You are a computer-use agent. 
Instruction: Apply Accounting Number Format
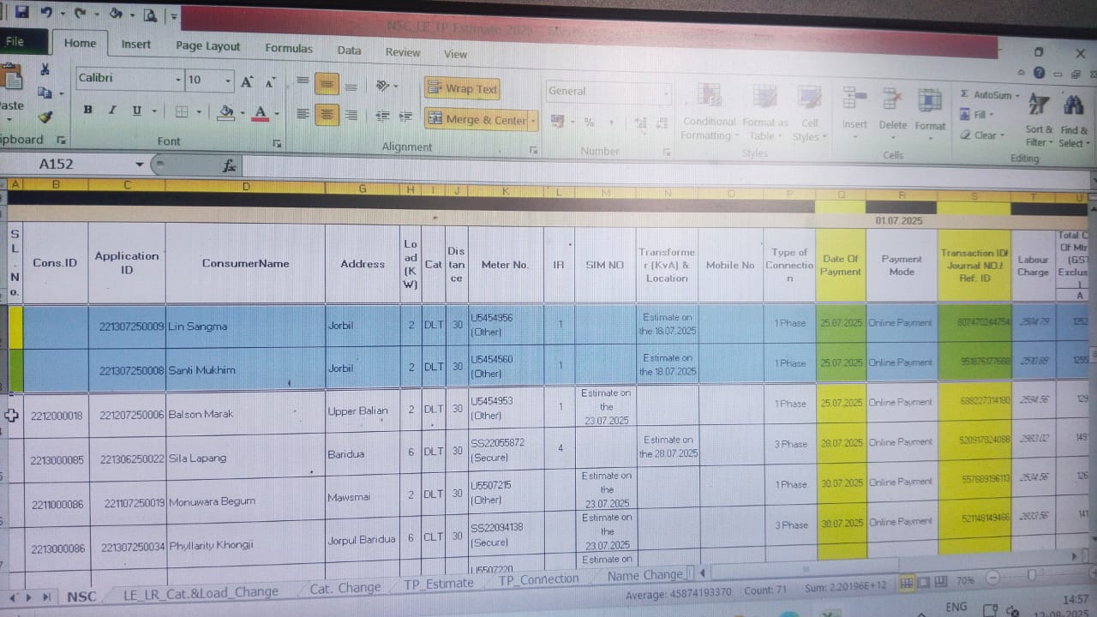coord(558,122)
